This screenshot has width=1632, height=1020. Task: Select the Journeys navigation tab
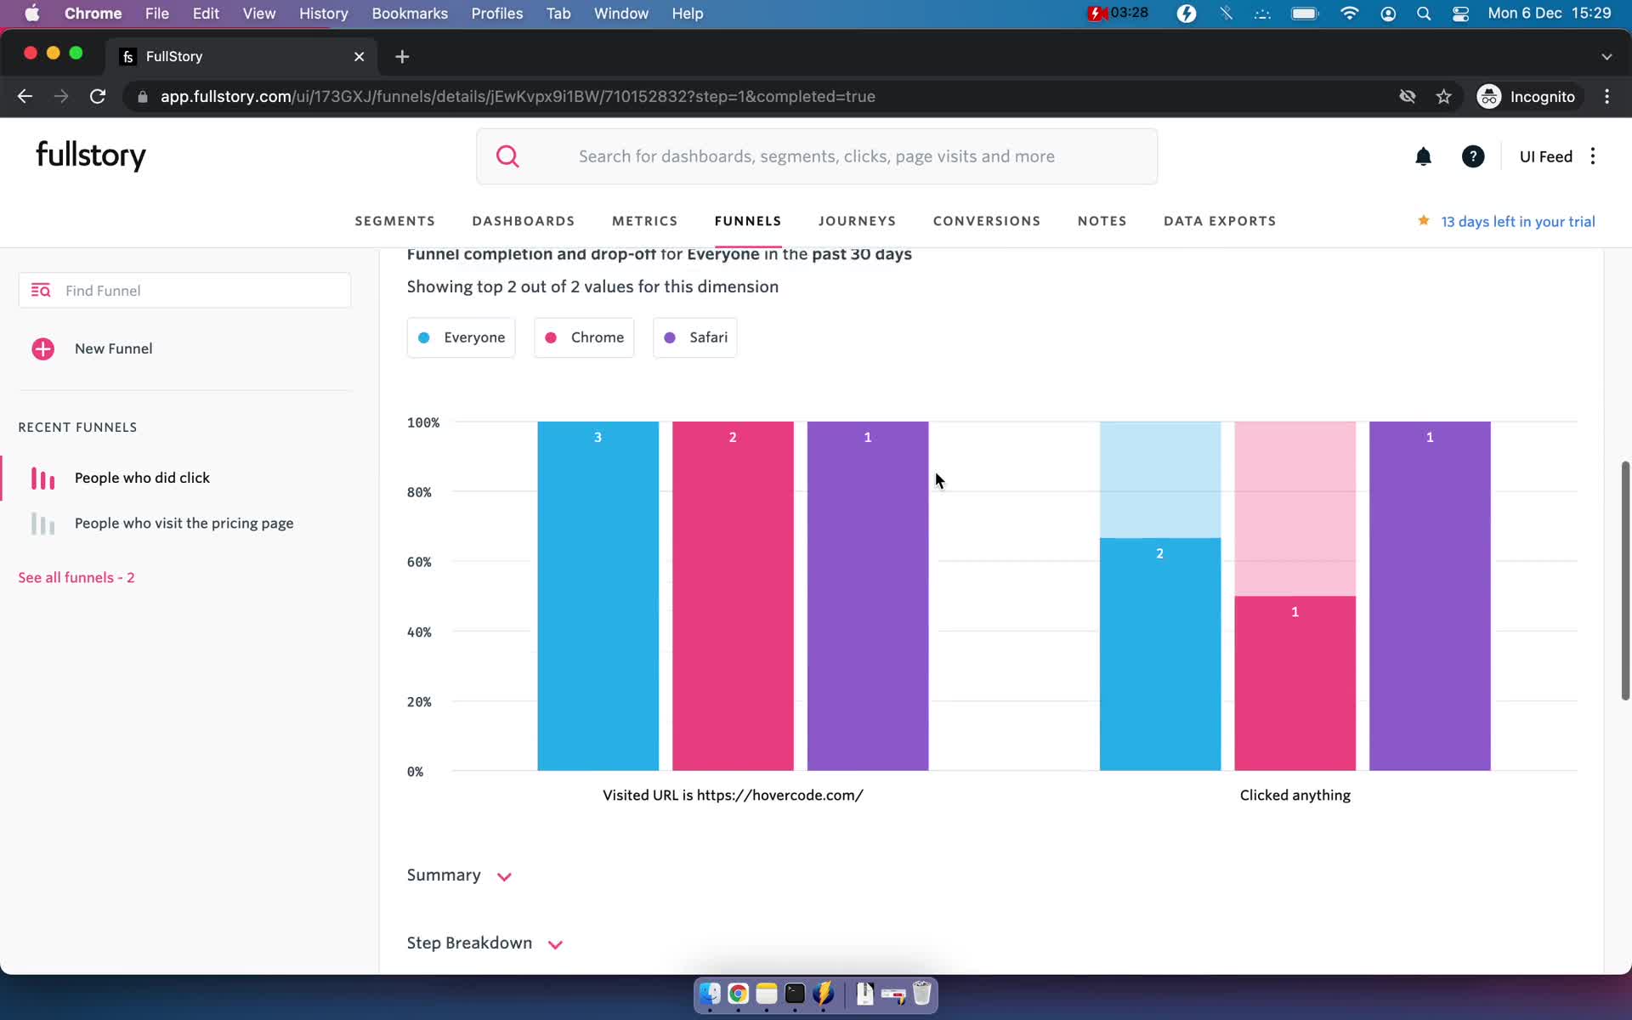click(x=858, y=221)
